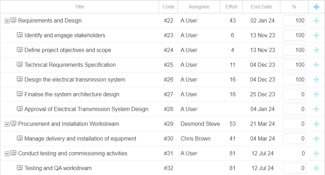Image resolution: width=325 pixels, height=175 pixels.
Task: Edit percent complete for Finalise the system architecture design
Action: point(294,94)
